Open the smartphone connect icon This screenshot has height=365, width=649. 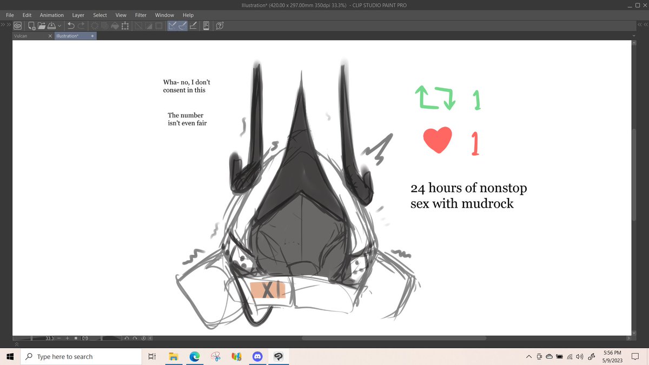click(x=207, y=25)
